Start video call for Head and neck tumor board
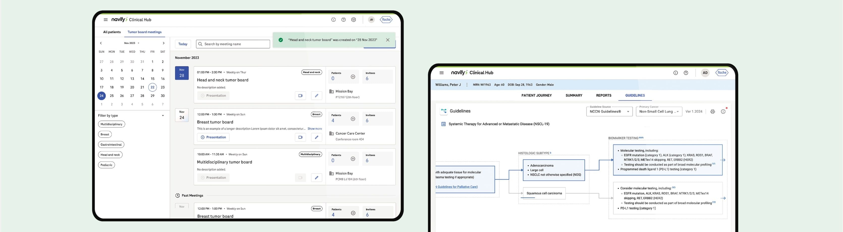The height and width of the screenshot is (232, 843). pyautogui.click(x=300, y=96)
